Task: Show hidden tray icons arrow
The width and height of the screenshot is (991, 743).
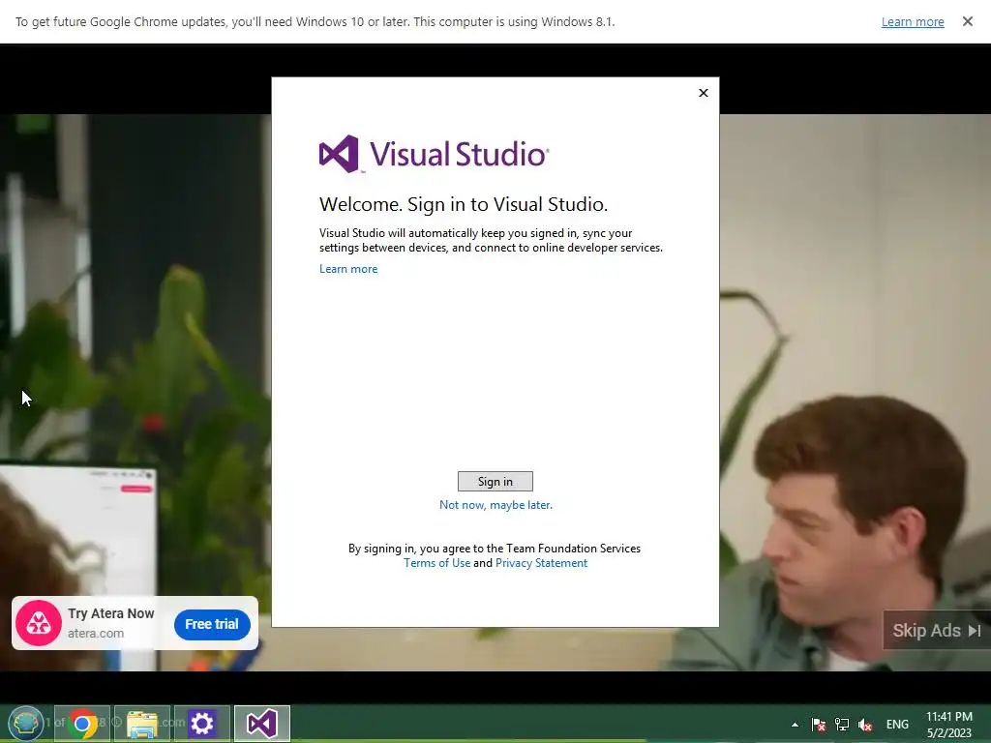Action: coord(795,725)
